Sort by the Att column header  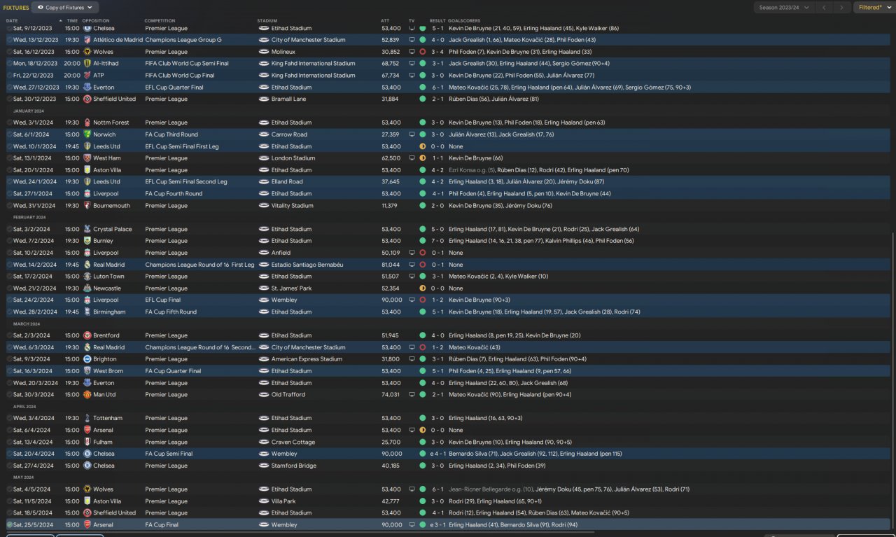pyautogui.click(x=385, y=20)
